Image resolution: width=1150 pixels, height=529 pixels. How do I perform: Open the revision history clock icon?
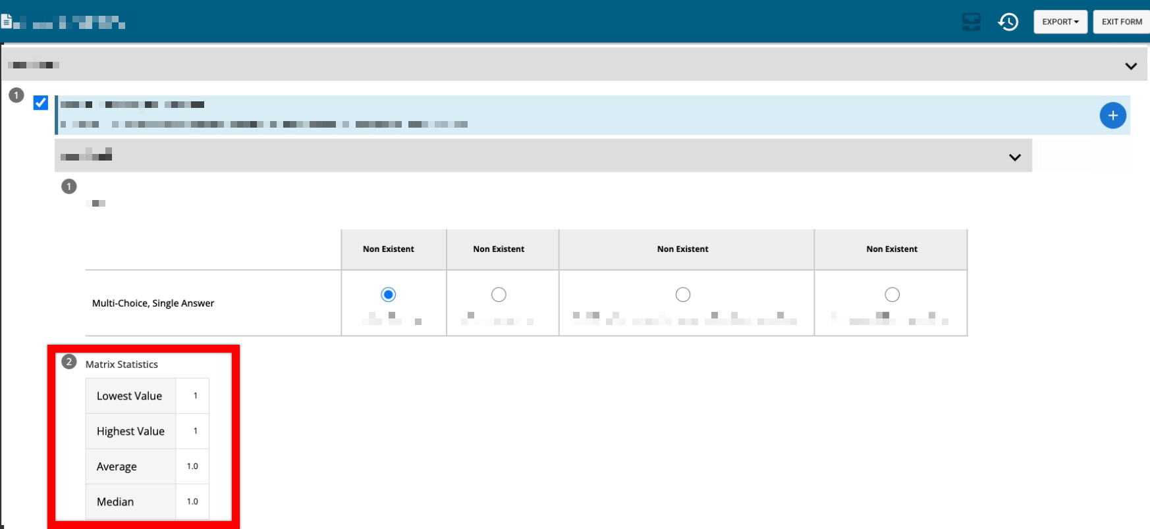pyautogui.click(x=1008, y=22)
